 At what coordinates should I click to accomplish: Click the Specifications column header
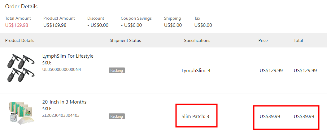pyautogui.click(x=197, y=40)
